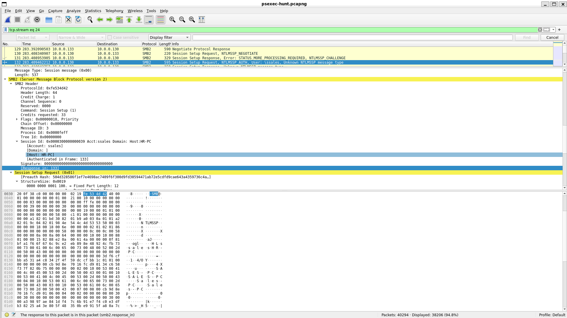Image resolution: width=567 pixels, height=318 pixels.
Task: Apply the display filter arrow
Action: coord(547,30)
